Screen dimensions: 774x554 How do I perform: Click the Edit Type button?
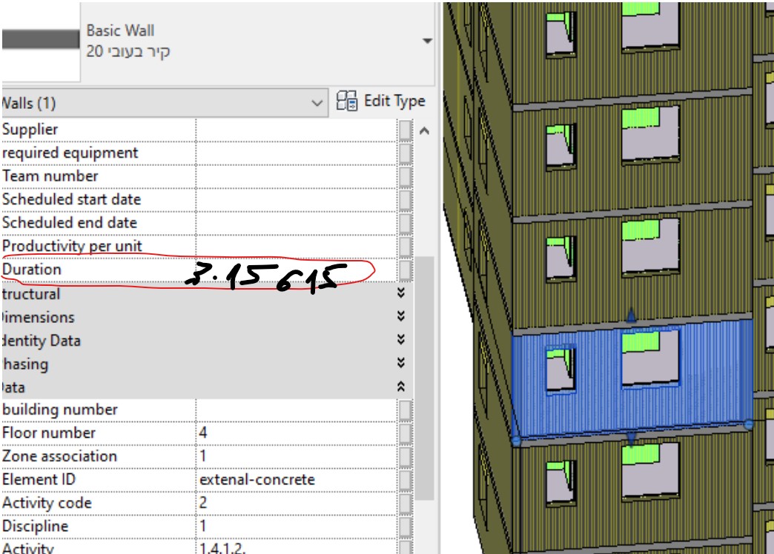380,101
